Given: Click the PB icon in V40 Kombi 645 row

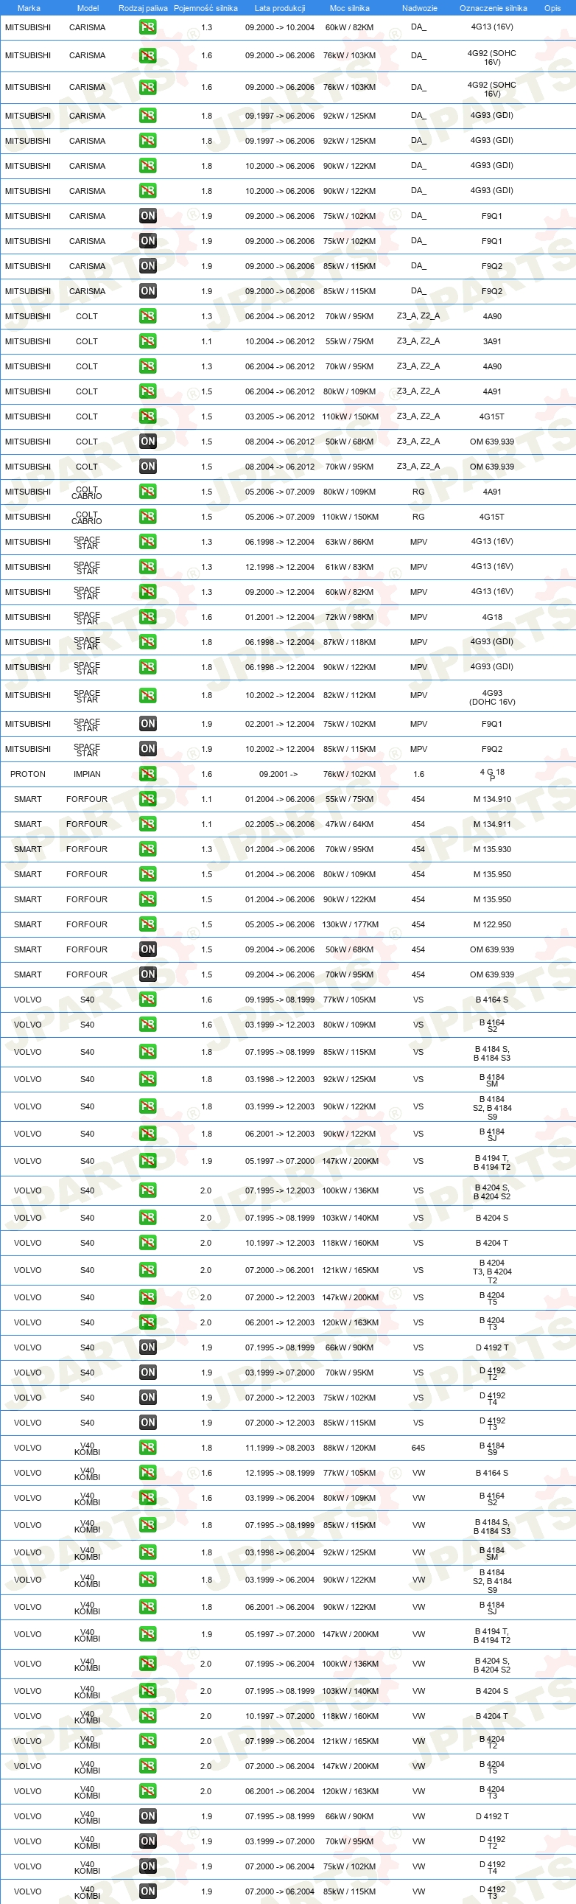Looking at the screenshot, I should click(148, 1448).
